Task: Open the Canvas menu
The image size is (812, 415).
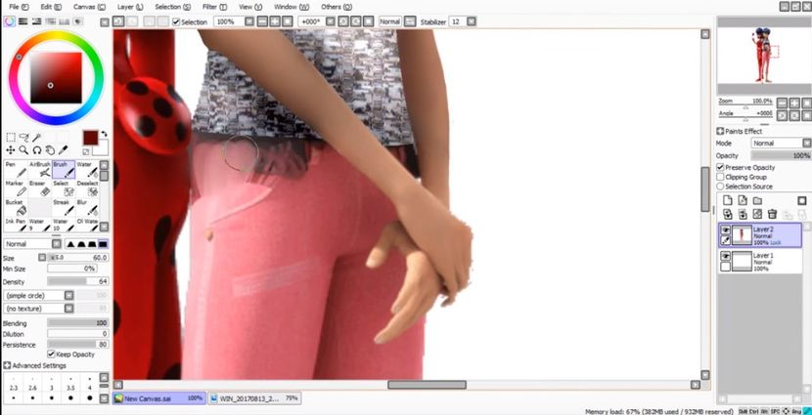Action: point(89,7)
